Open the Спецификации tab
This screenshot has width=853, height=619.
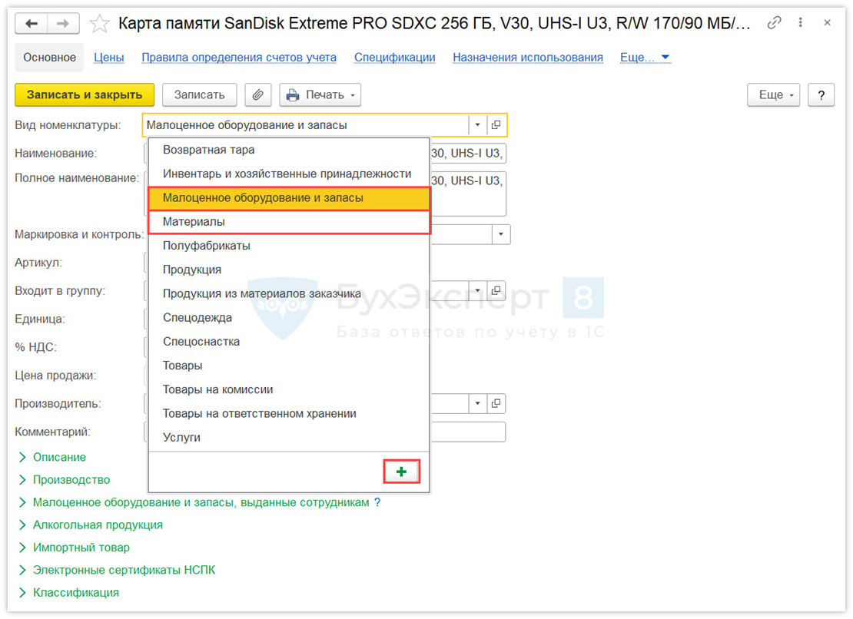pos(394,58)
